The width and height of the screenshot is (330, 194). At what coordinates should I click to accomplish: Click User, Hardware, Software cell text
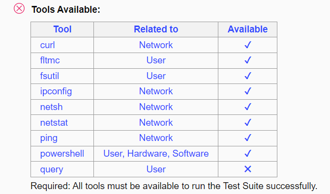156,154
